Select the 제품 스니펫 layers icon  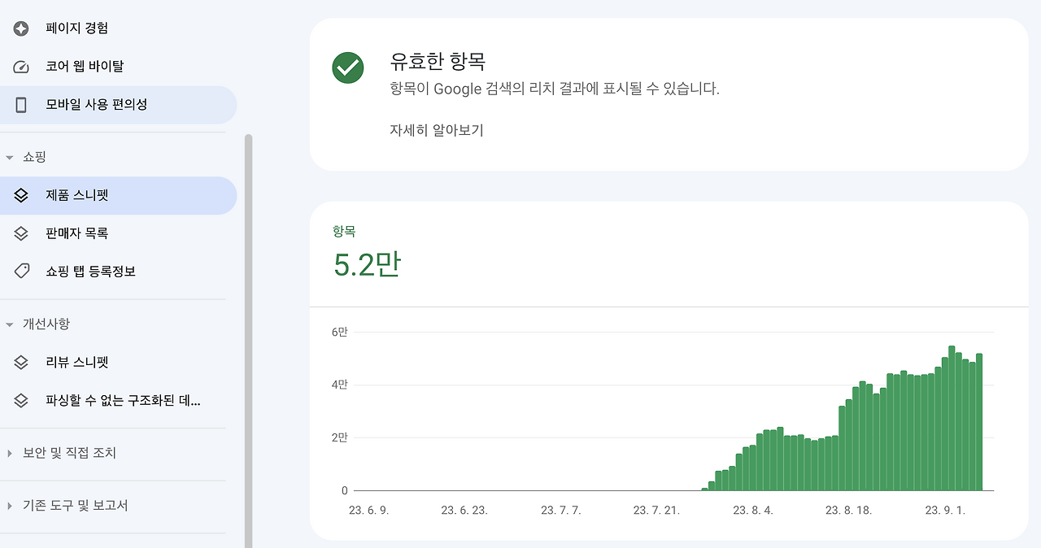(x=20, y=195)
